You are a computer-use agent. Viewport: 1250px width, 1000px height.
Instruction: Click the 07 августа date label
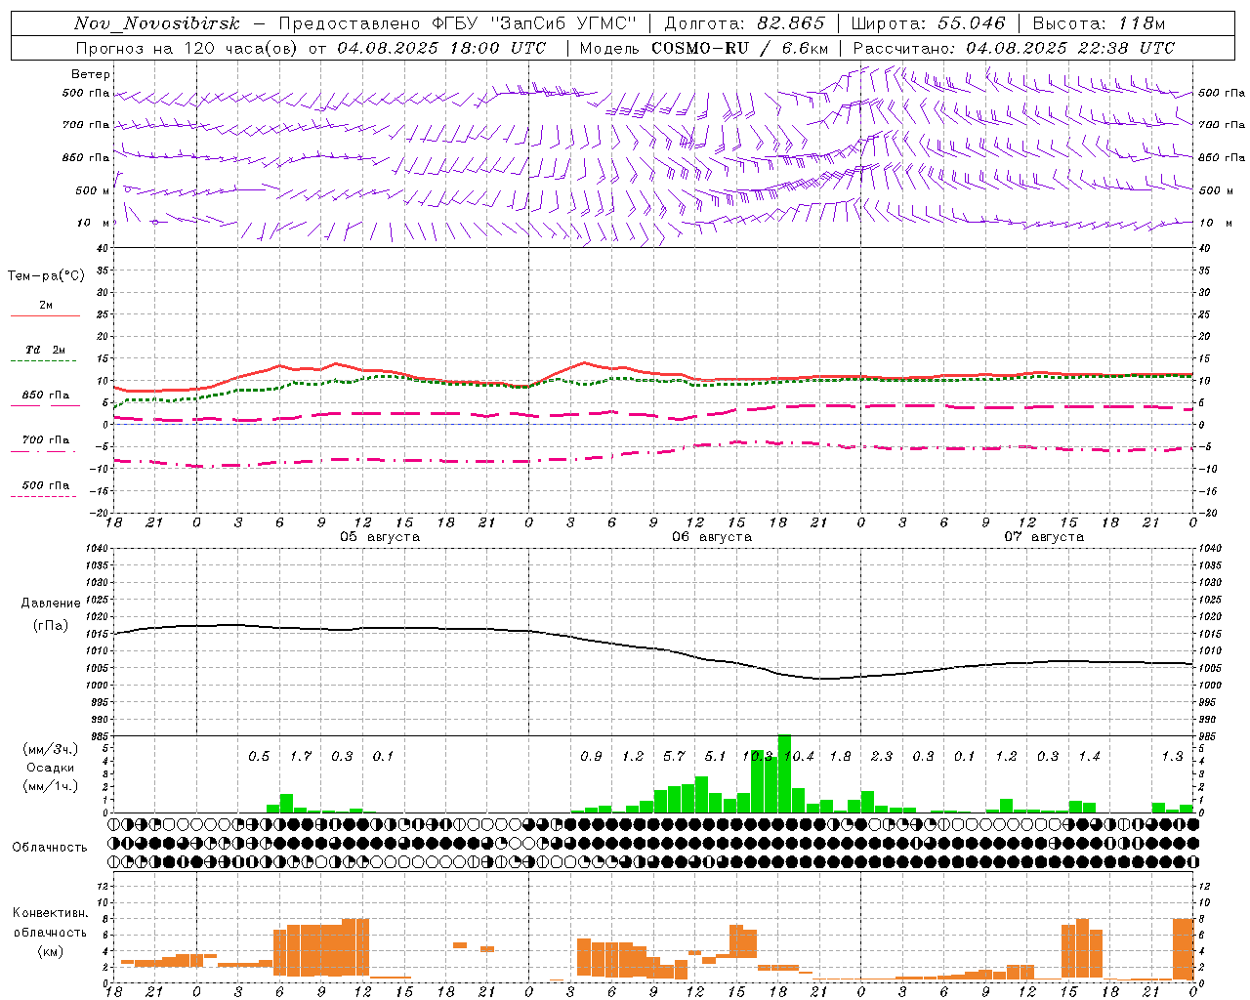coord(1044,537)
